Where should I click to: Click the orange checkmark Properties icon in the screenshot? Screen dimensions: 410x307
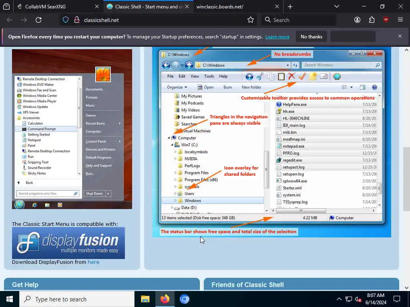coord(302,76)
